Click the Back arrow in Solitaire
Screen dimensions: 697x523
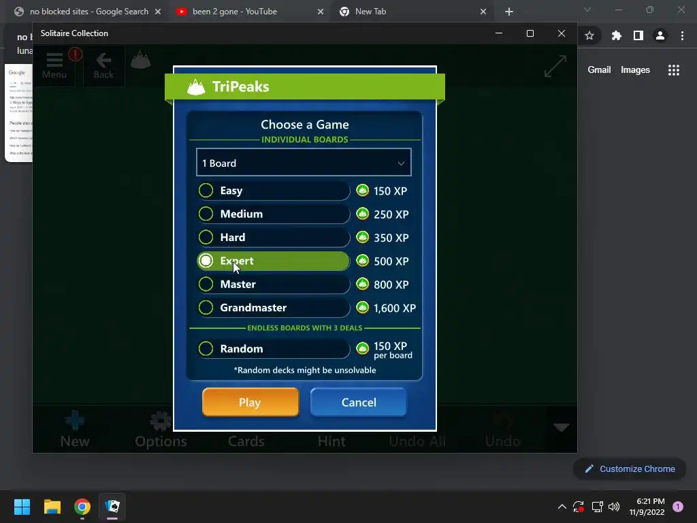[103, 66]
